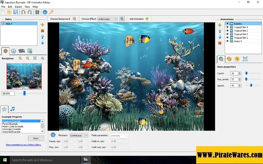Open the View menu
The image size is (263, 164).
(27, 7)
